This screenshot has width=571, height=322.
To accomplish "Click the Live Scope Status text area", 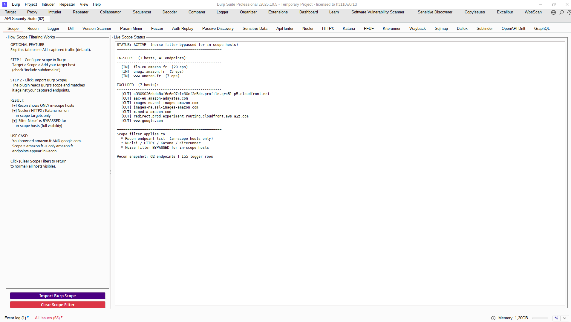I will pyautogui.click(x=340, y=174).
